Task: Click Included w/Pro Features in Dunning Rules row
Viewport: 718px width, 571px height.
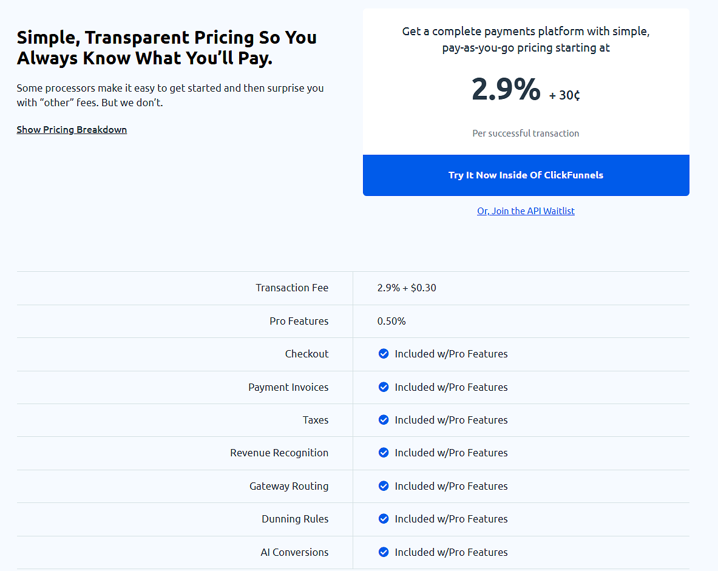Action: (451, 518)
